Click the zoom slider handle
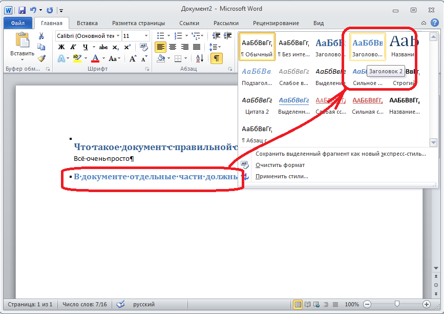 [397, 304]
